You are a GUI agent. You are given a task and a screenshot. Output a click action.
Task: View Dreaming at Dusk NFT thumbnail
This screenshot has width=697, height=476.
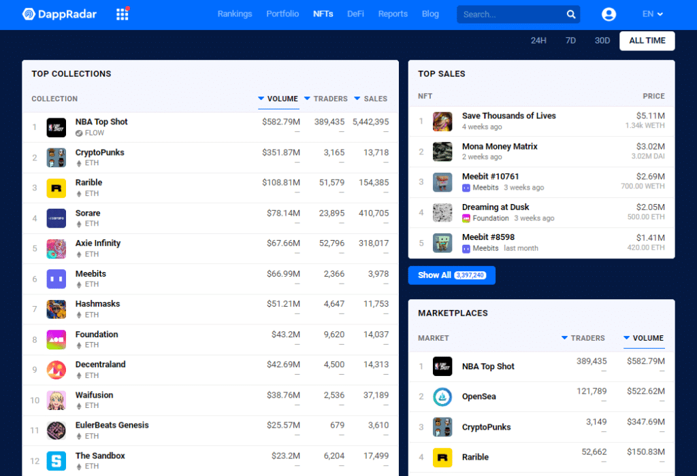pyautogui.click(x=442, y=213)
